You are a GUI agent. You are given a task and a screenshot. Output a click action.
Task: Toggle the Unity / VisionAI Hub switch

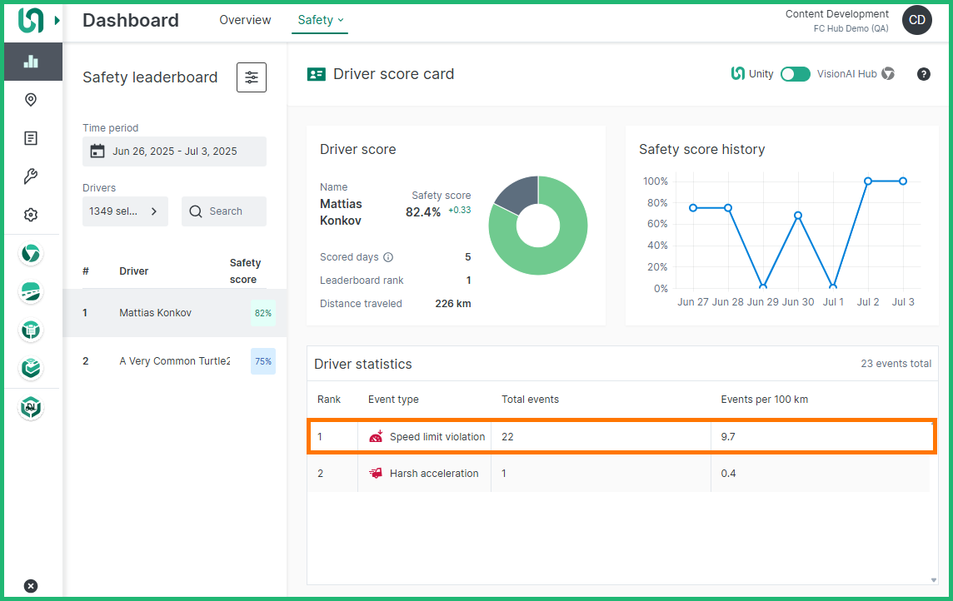[x=795, y=74]
